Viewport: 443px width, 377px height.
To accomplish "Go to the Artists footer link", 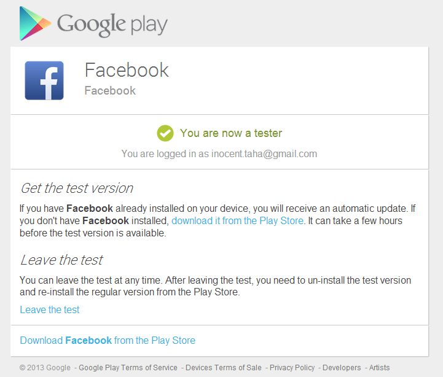I will pos(380,368).
